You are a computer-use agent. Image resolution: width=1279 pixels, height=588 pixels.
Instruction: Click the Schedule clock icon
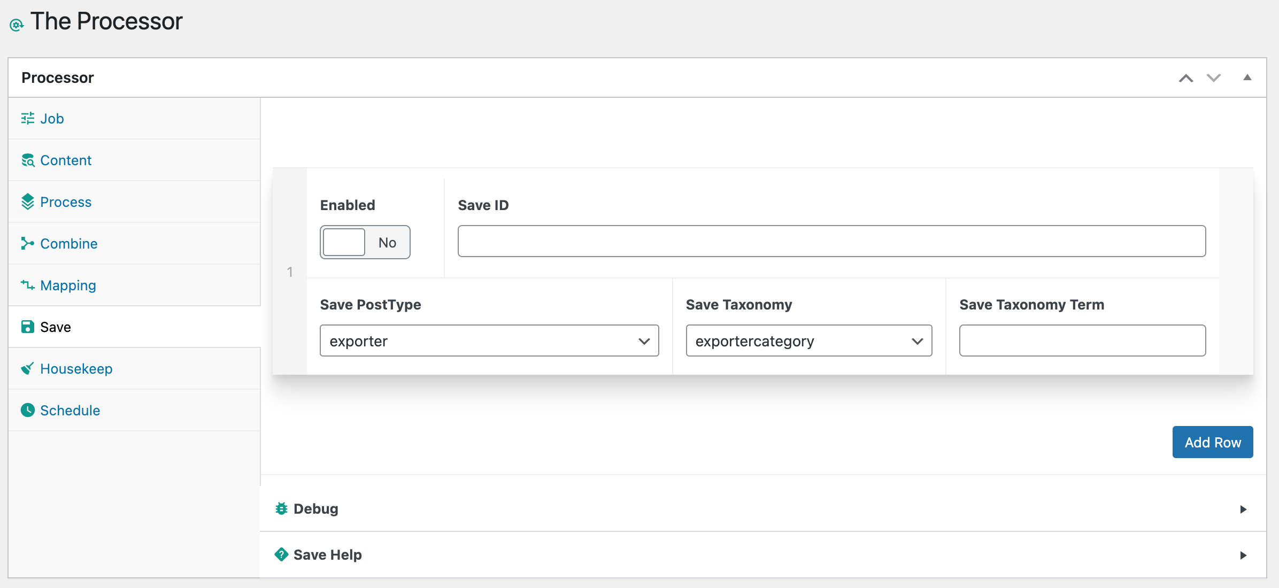pos(27,410)
